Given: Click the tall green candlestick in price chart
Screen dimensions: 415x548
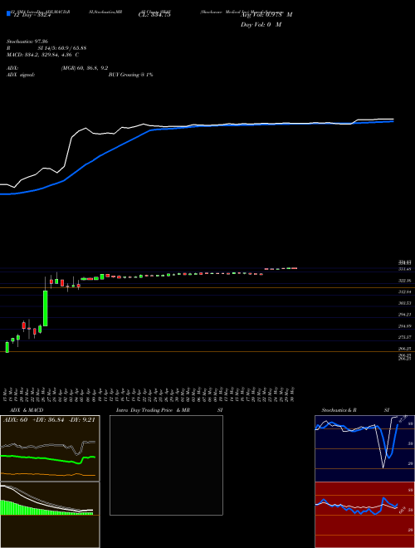Looking at the screenshot, I should coord(46,308).
